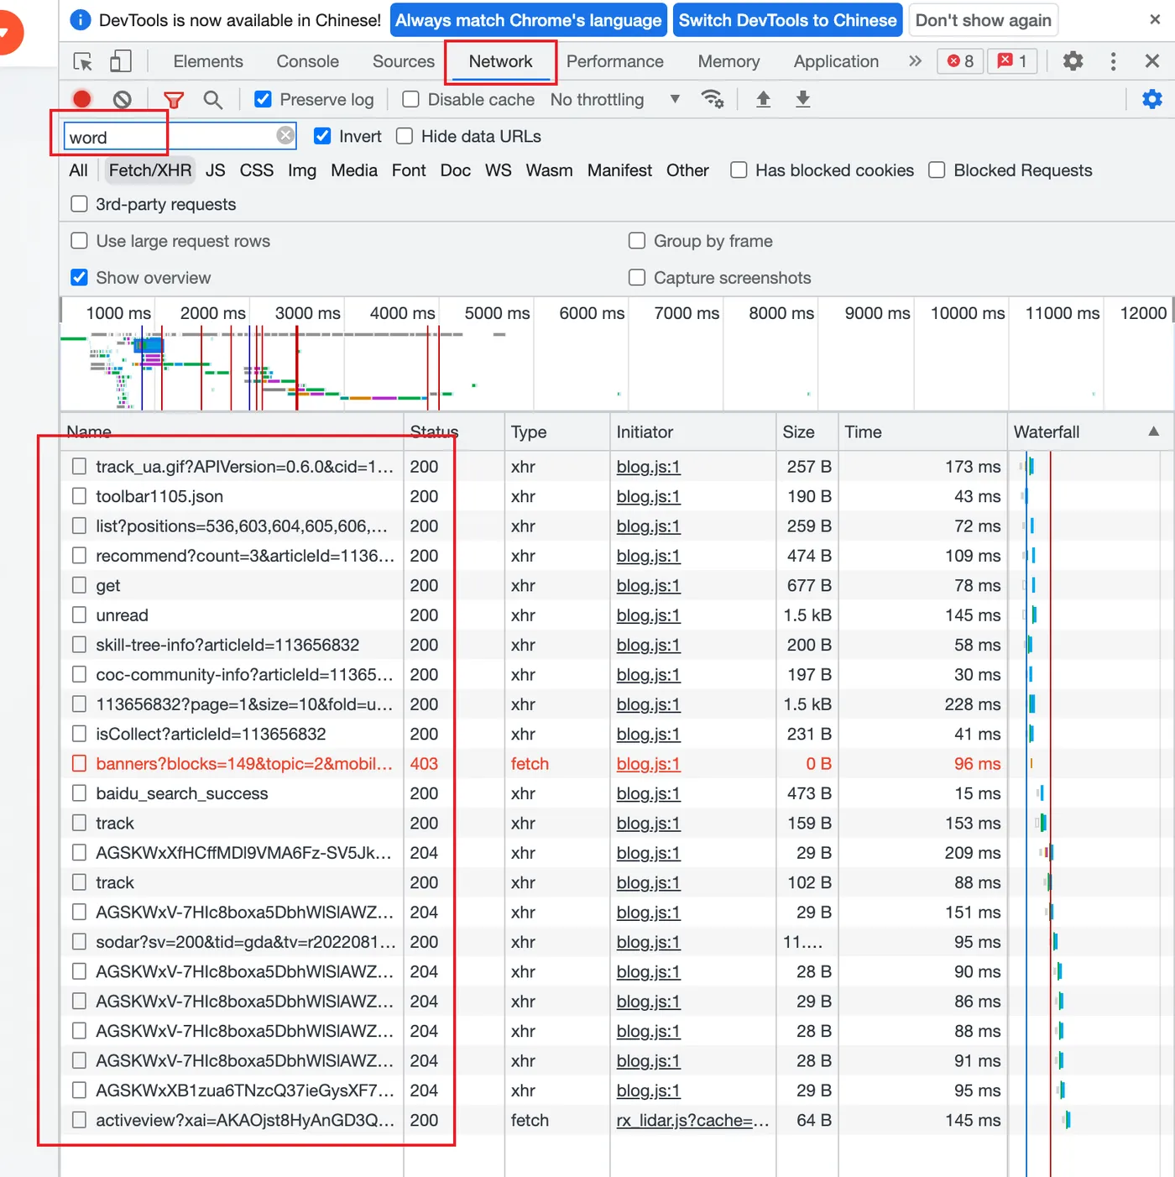Select the failed banners?blocks request row
This screenshot has width=1175, height=1177.
[244, 764]
